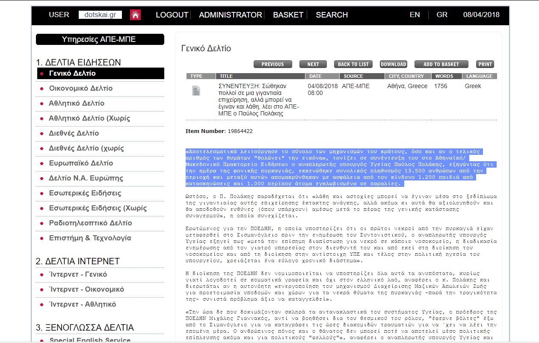The width and height of the screenshot is (539, 343).
Task: Switch language to GR
Action: 442,15
